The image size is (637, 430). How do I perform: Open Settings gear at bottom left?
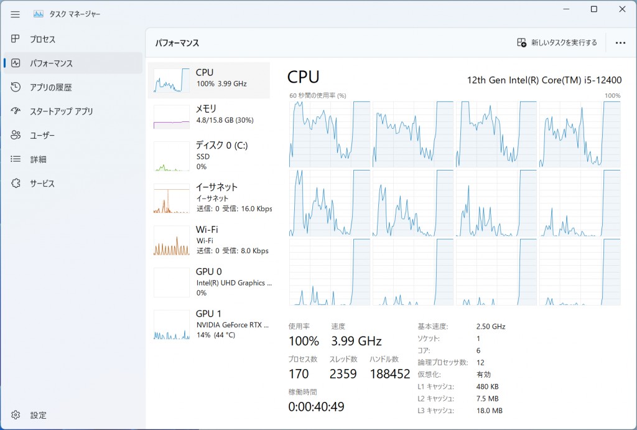(16, 415)
